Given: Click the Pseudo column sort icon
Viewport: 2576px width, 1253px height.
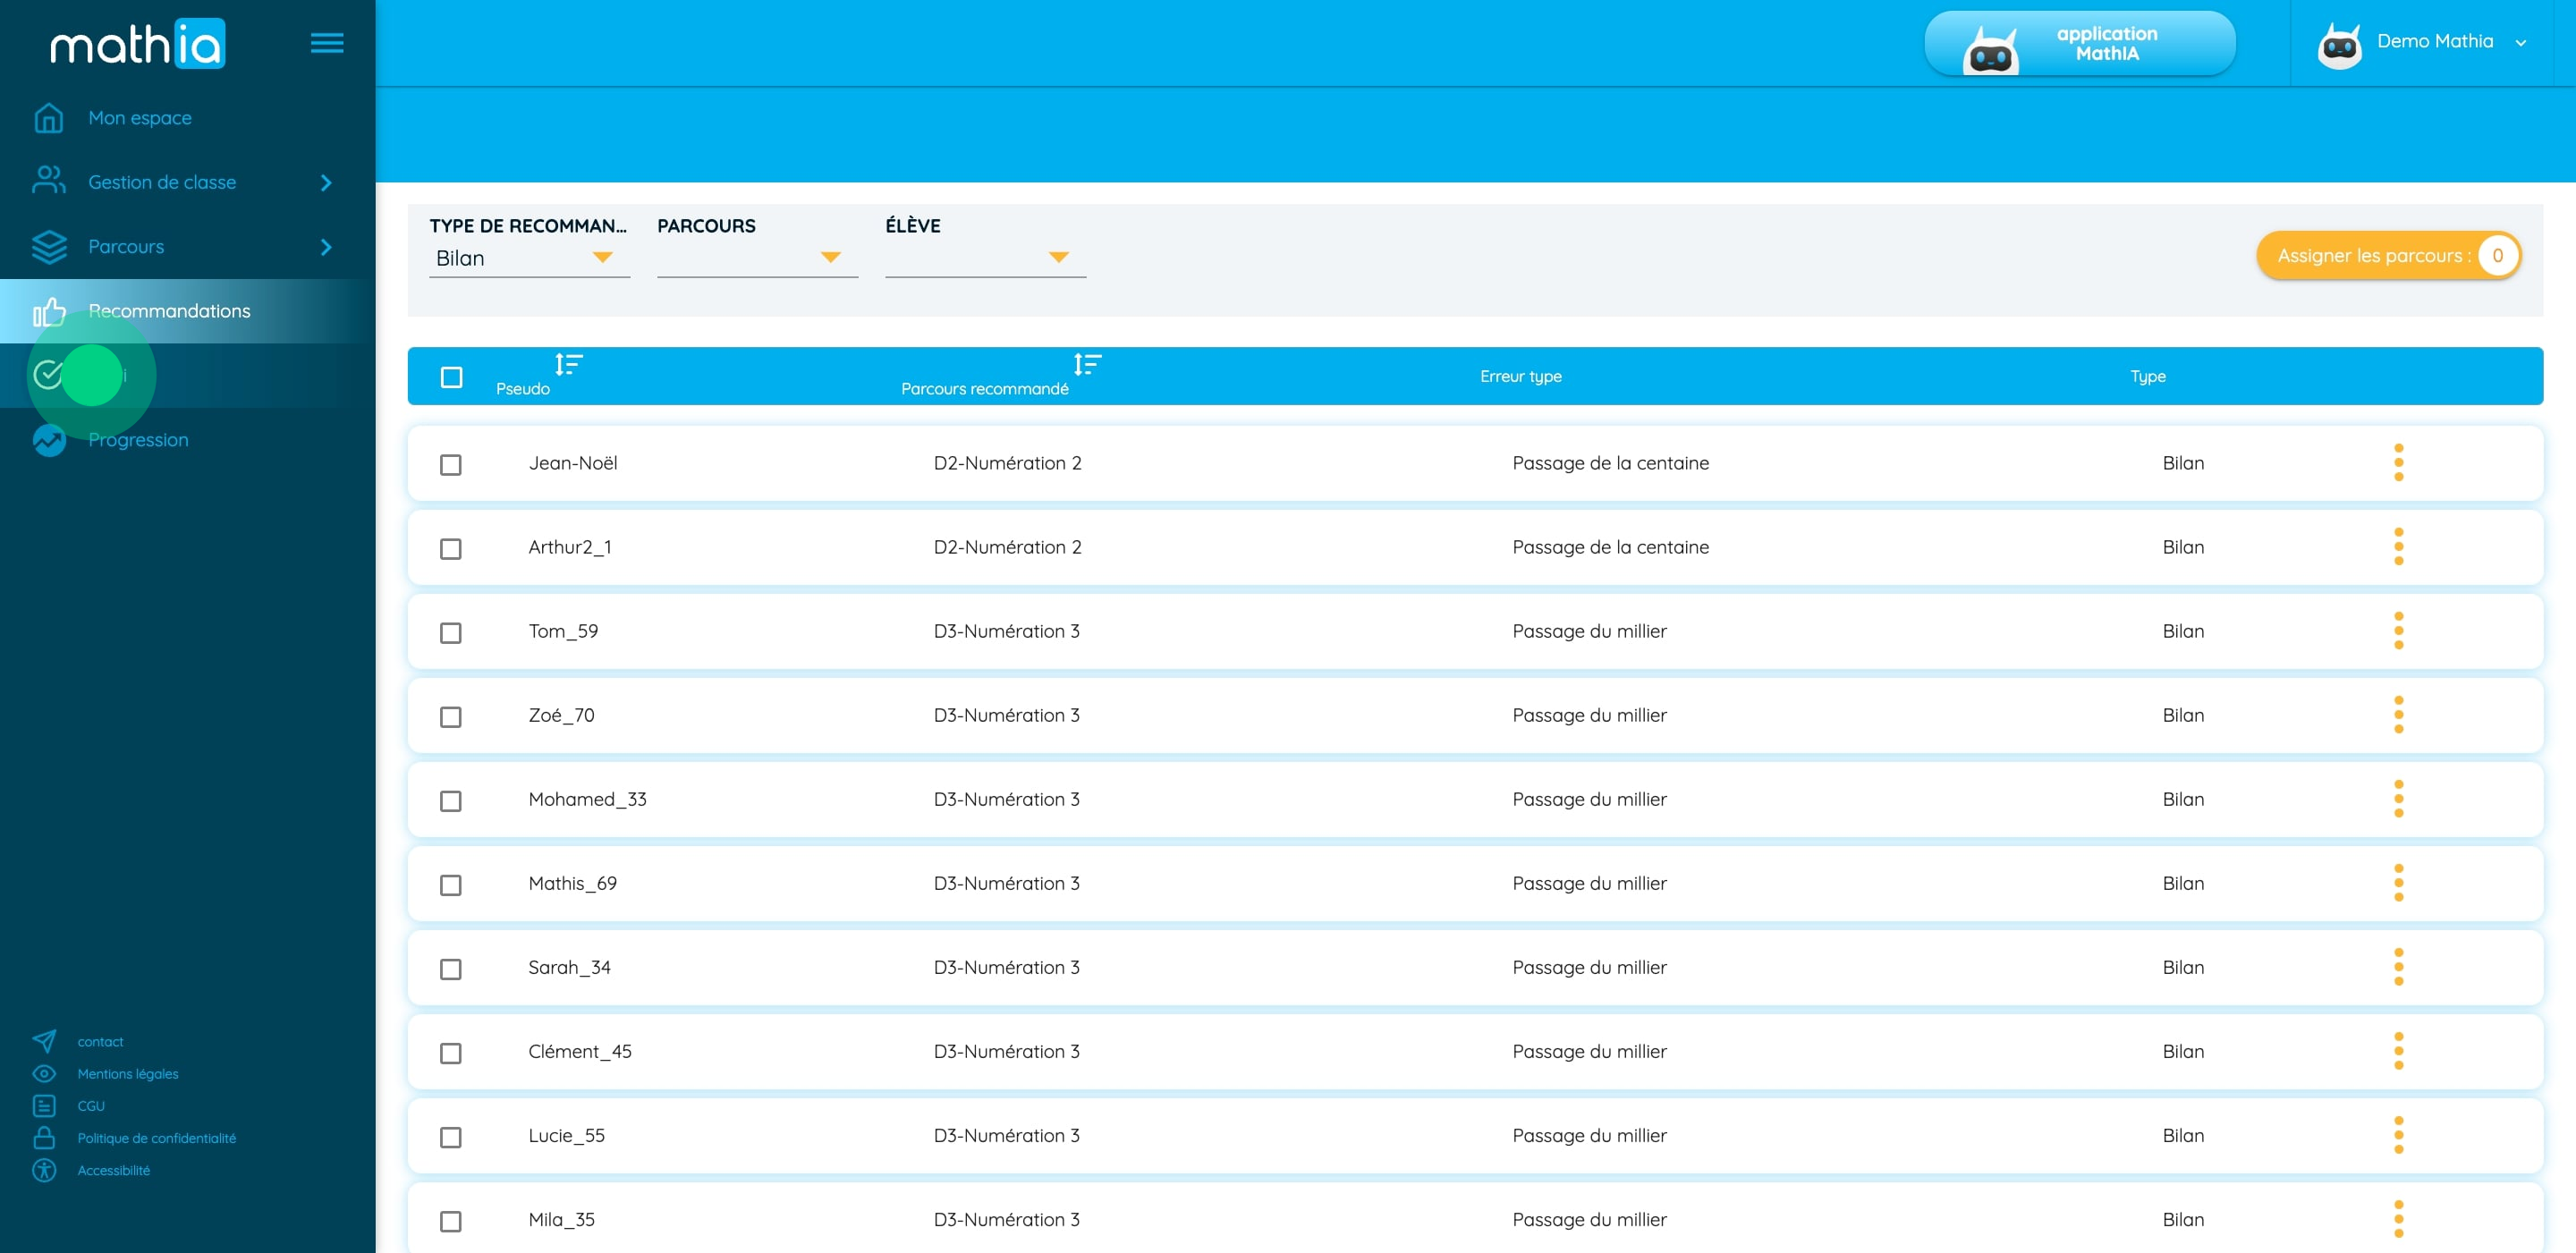Looking at the screenshot, I should tap(568, 364).
